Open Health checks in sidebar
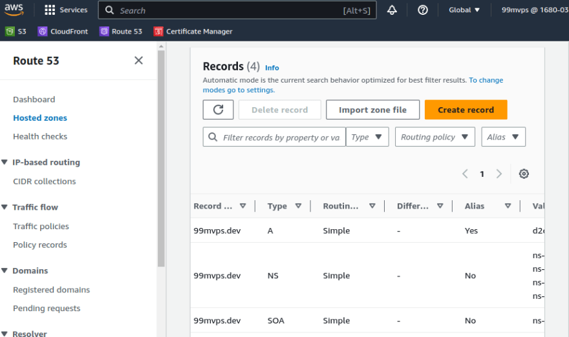This screenshot has width=569, height=337. pyautogui.click(x=40, y=136)
